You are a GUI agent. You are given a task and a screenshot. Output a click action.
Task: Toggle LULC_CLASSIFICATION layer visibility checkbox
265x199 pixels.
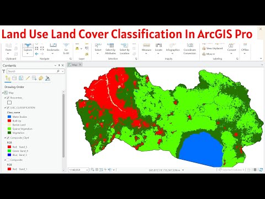coord(8,108)
